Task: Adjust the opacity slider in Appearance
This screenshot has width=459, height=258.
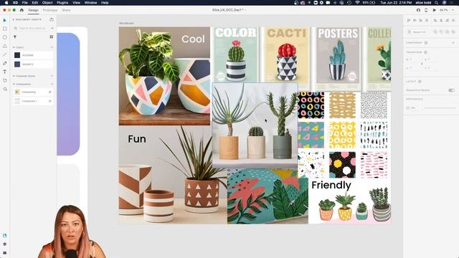Action: coord(440,108)
